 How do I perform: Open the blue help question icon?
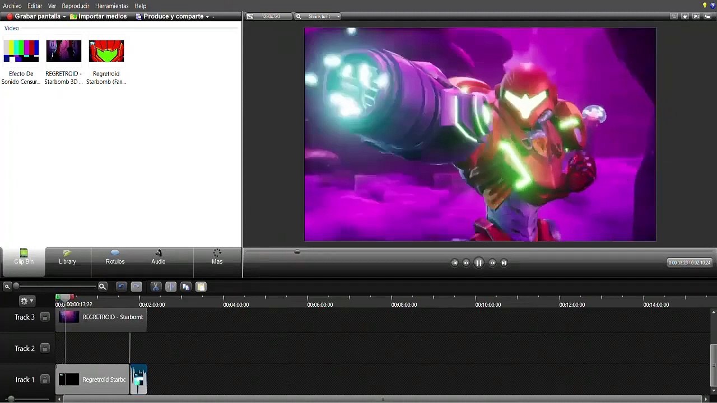tap(713, 6)
